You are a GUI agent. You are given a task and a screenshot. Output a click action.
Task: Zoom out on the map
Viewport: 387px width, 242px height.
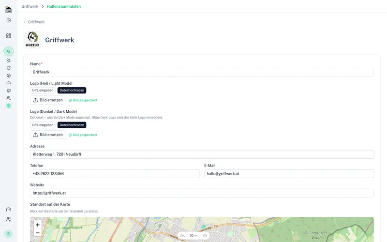38,233
